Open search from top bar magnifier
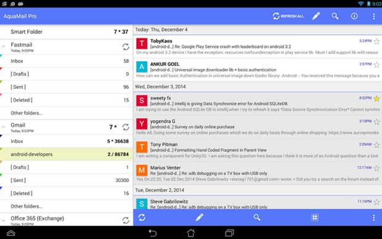382x239 pixels. [x=335, y=16]
